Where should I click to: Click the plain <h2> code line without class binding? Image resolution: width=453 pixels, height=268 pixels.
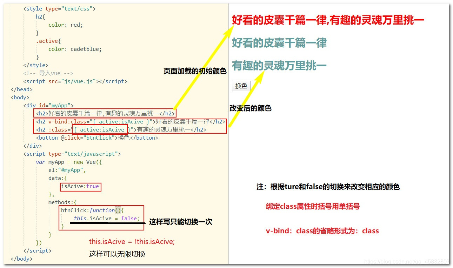pos(105,113)
